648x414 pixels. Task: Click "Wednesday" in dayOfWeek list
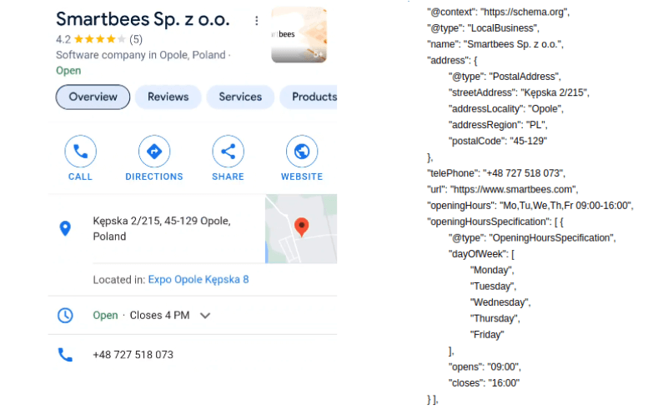(x=500, y=302)
